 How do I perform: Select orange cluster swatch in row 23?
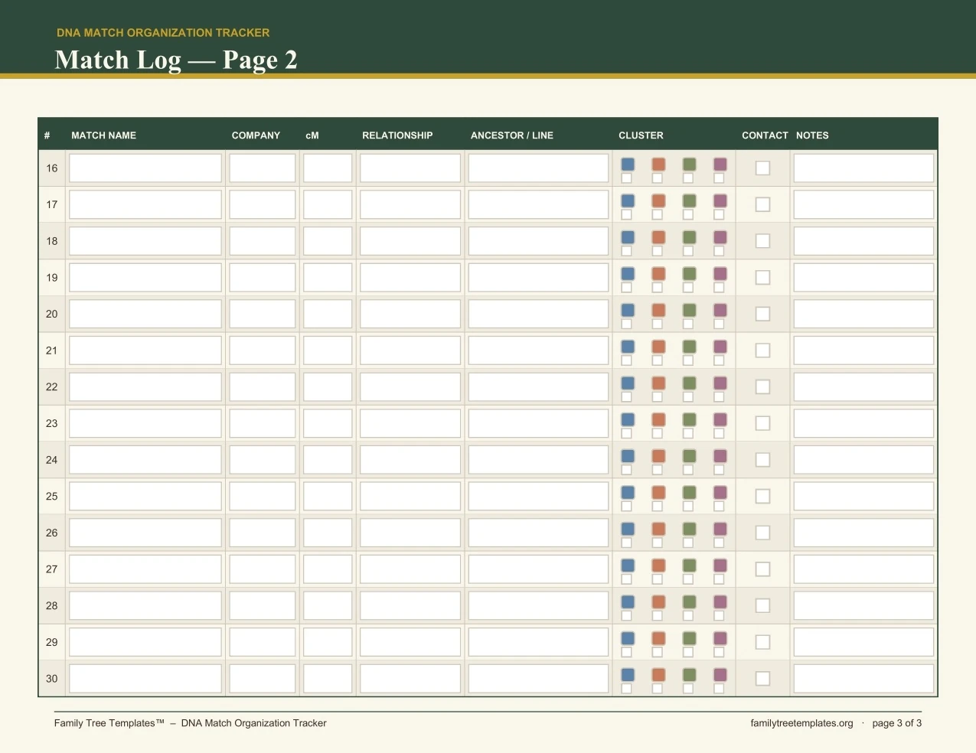(658, 419)
